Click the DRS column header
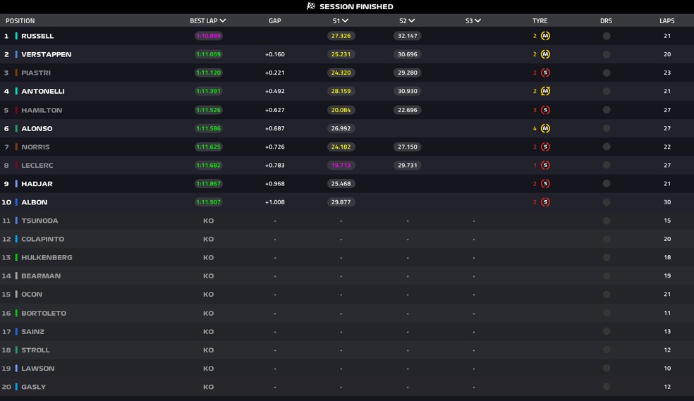694x401 pixels. 606,20
